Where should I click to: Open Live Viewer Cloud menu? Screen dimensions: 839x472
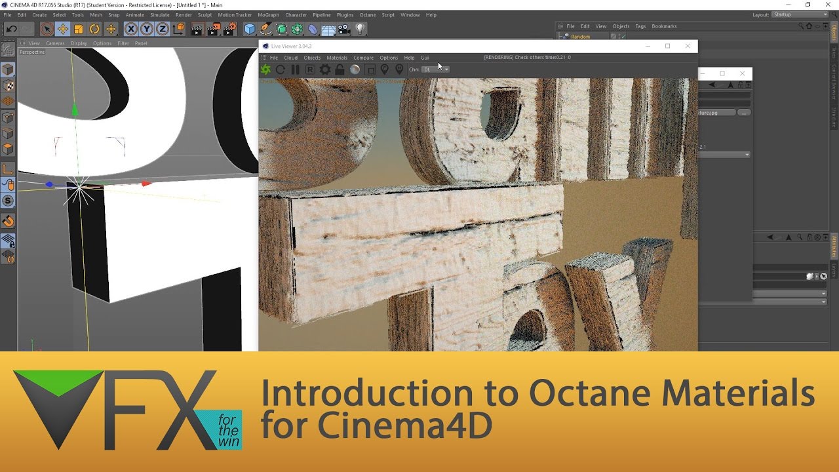click(290, 58)
